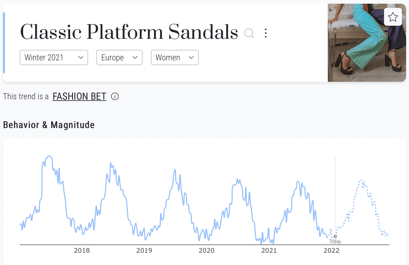
Task: Open the Women gender dropdown
Action: (175, 57)
